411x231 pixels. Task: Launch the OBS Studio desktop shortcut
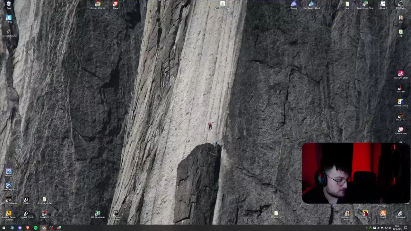[x=401, y=5]
